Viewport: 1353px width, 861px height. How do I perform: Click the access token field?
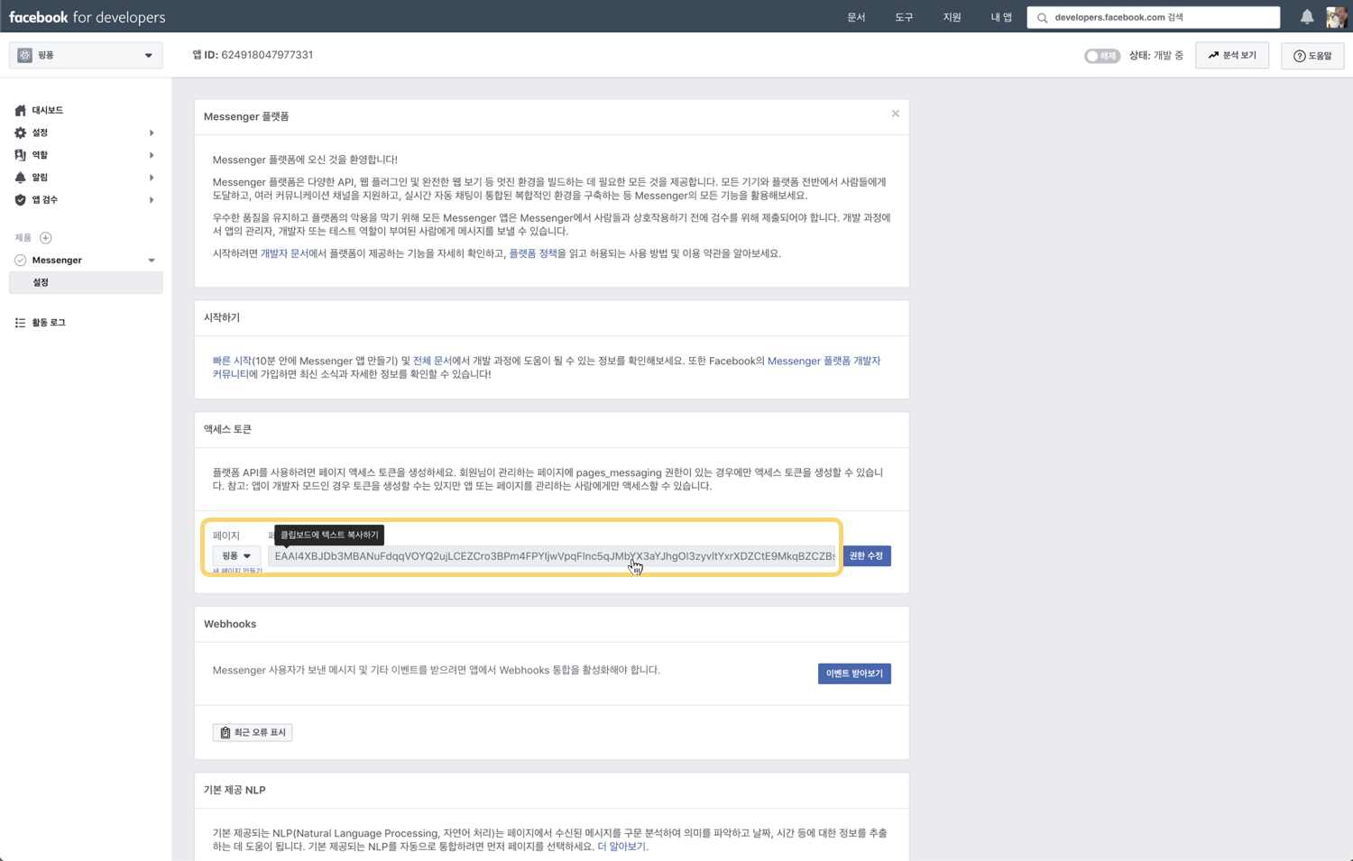pos(553,556)
